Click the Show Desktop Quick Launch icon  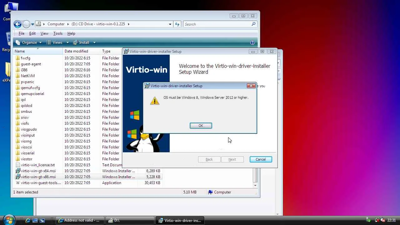pos(35,220)
